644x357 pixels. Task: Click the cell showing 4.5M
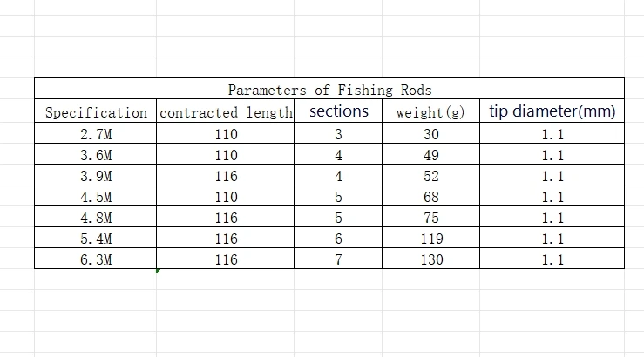click(96, 197)
